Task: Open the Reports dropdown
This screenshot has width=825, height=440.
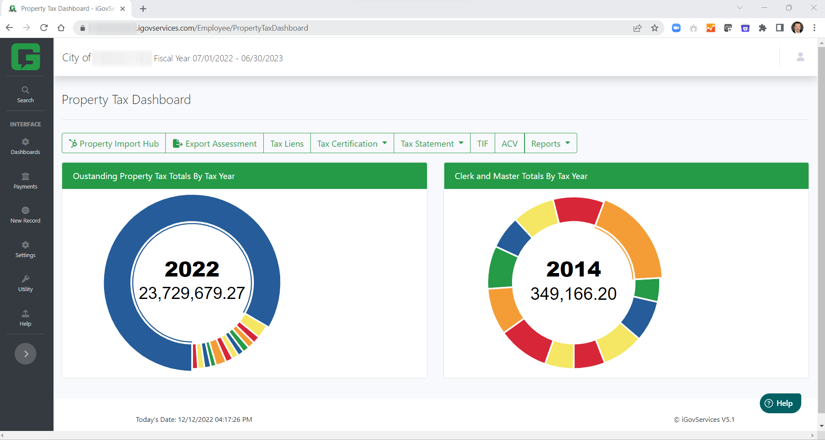Action: (x=550, y=143)
